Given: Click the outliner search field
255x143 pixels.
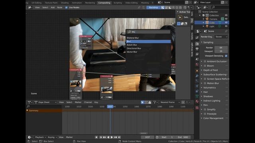Looking at the screenshot, I should click(220, 7).
